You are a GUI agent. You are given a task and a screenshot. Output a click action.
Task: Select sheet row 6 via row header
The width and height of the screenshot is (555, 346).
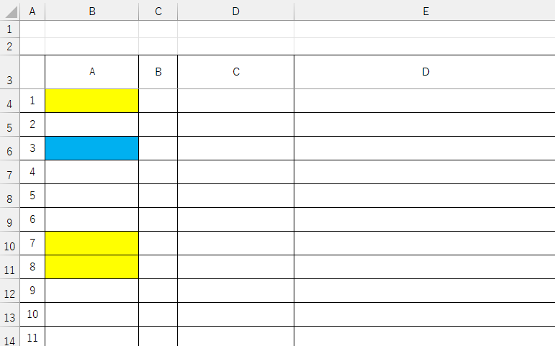click(9, 152)
